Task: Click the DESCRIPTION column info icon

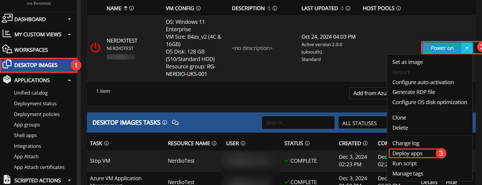Action: coord(275,8)
